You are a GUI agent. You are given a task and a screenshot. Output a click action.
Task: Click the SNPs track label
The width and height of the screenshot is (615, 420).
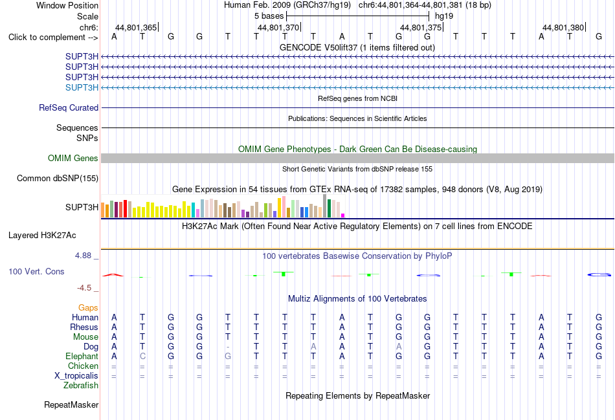[87, 138]
